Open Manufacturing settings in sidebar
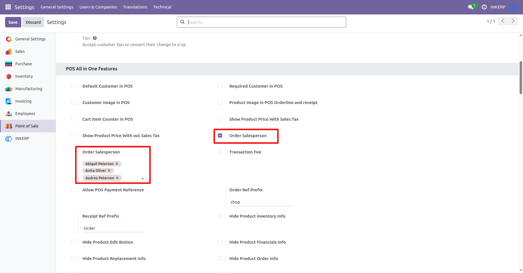The height and width of the screenshot is (273, 523). click(28, 89)
